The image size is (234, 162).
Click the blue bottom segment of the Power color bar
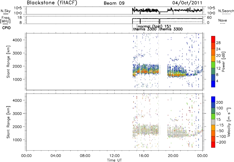coord(213,84)
